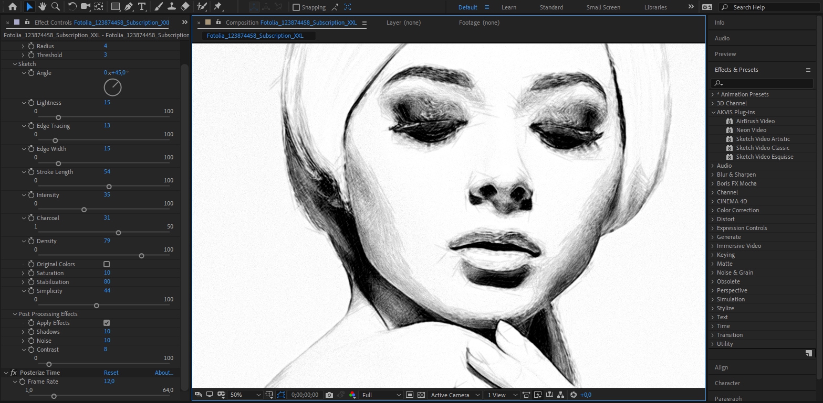Click the About link for Posterize Time
This screenshot has width=823, height=403.
(163, 373)
